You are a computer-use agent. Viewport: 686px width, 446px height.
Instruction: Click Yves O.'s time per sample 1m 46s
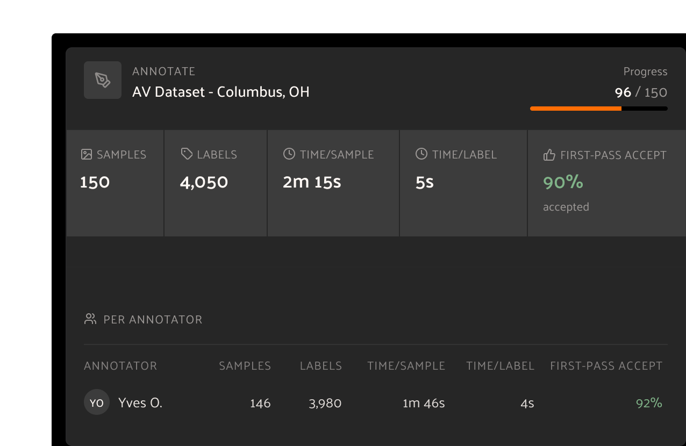tap(424, 403)
